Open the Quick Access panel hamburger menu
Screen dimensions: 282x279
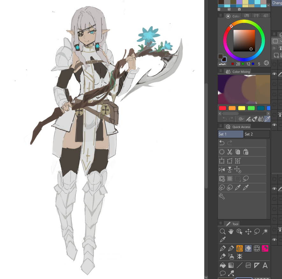point(221,126)
